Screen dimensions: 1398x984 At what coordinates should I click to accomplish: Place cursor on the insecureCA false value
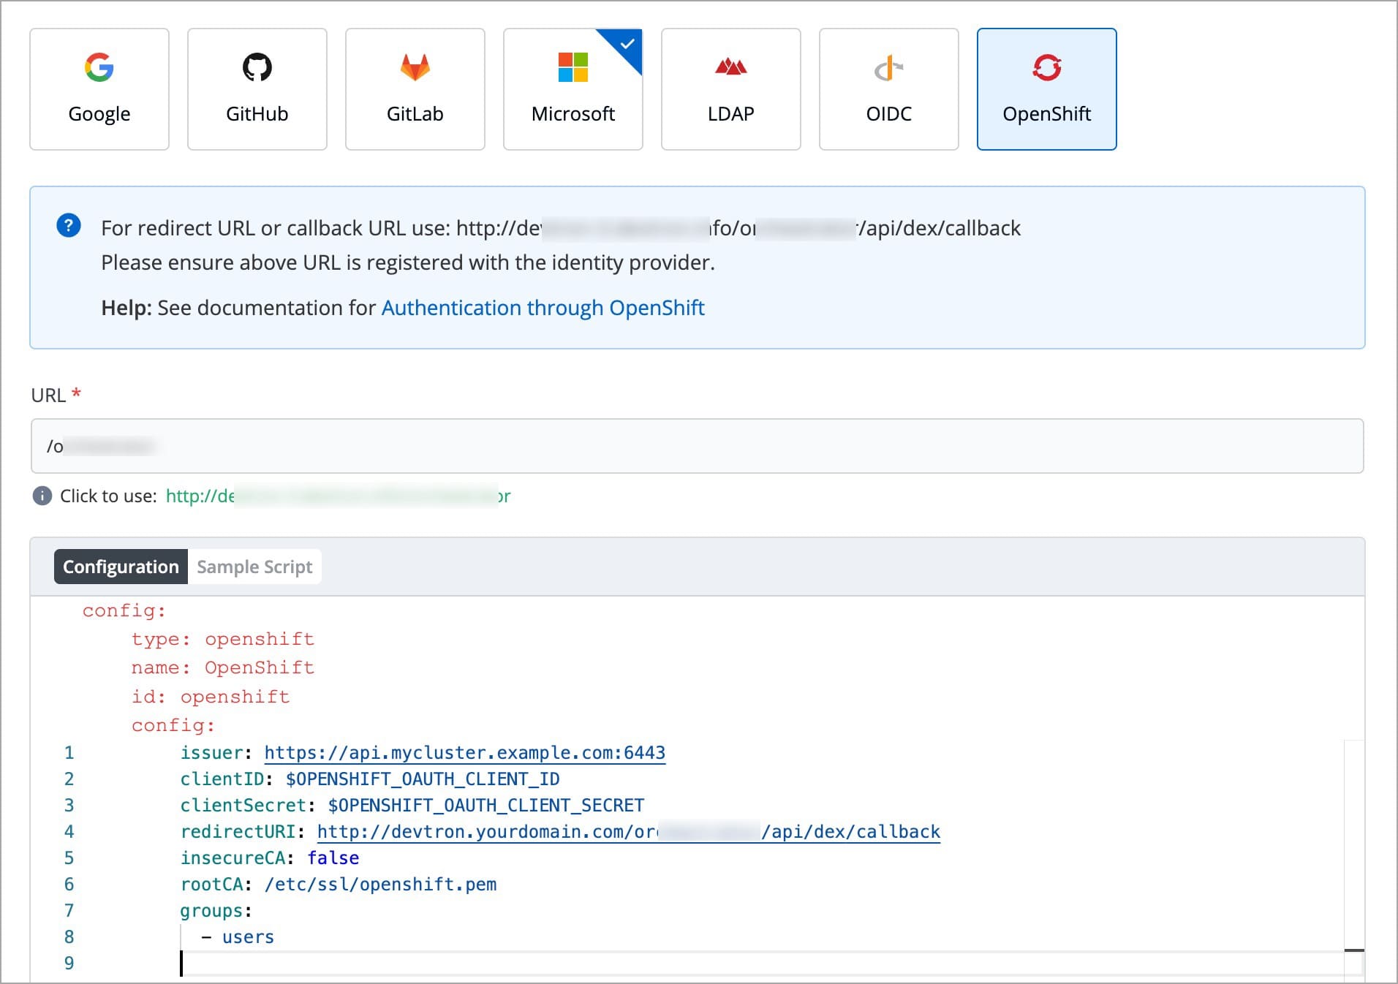coord(333,858)
